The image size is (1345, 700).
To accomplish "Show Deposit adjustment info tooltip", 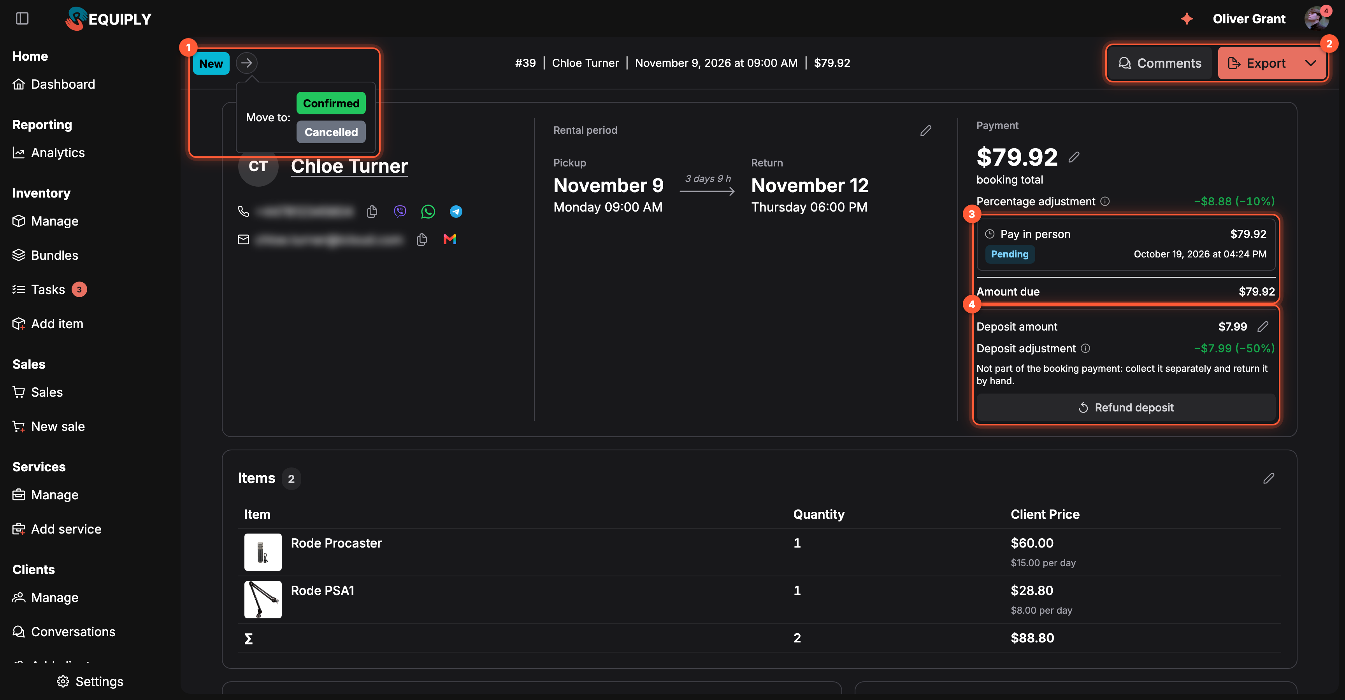I will point(1085,348).
